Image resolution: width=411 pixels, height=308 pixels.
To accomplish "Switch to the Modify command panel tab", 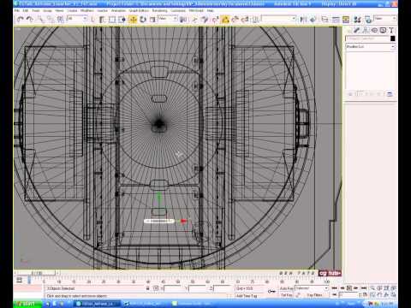I will [x=357, y=30].
